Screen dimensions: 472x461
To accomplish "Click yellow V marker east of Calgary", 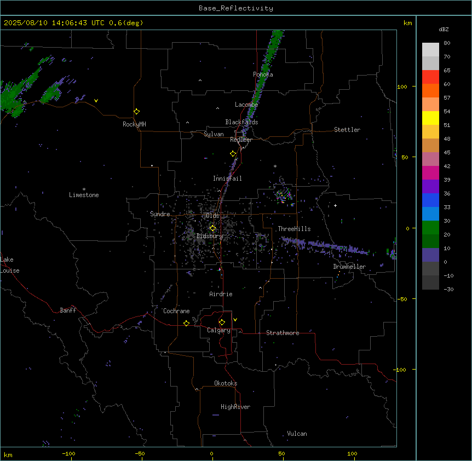I will (x=235, y=320).
